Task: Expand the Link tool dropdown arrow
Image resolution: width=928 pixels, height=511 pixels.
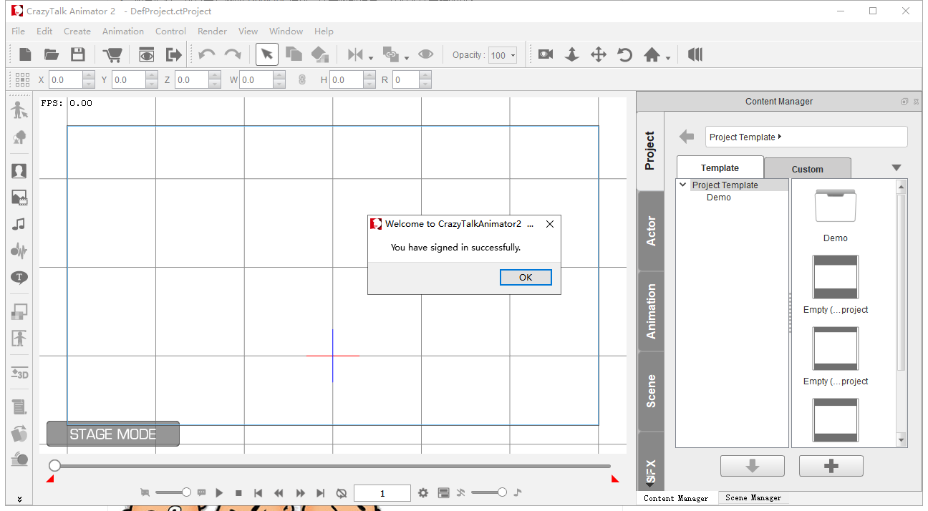Action: [x=407, y=58]
